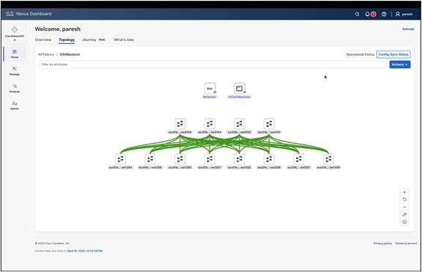Go back to All Fabrics breadcrumb

click(x=46, y=54)
